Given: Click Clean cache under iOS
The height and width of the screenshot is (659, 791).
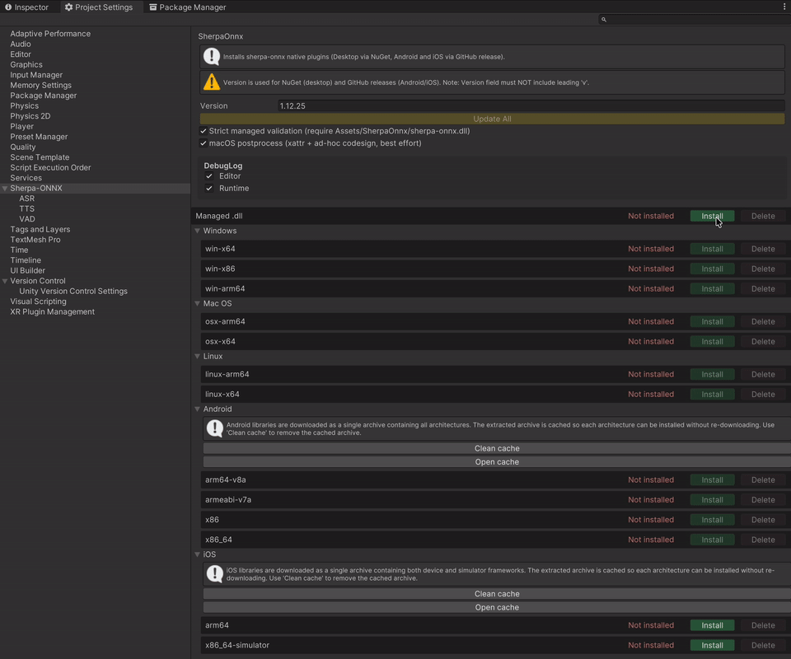Looking at the screenshot, I should coord(497,594).
